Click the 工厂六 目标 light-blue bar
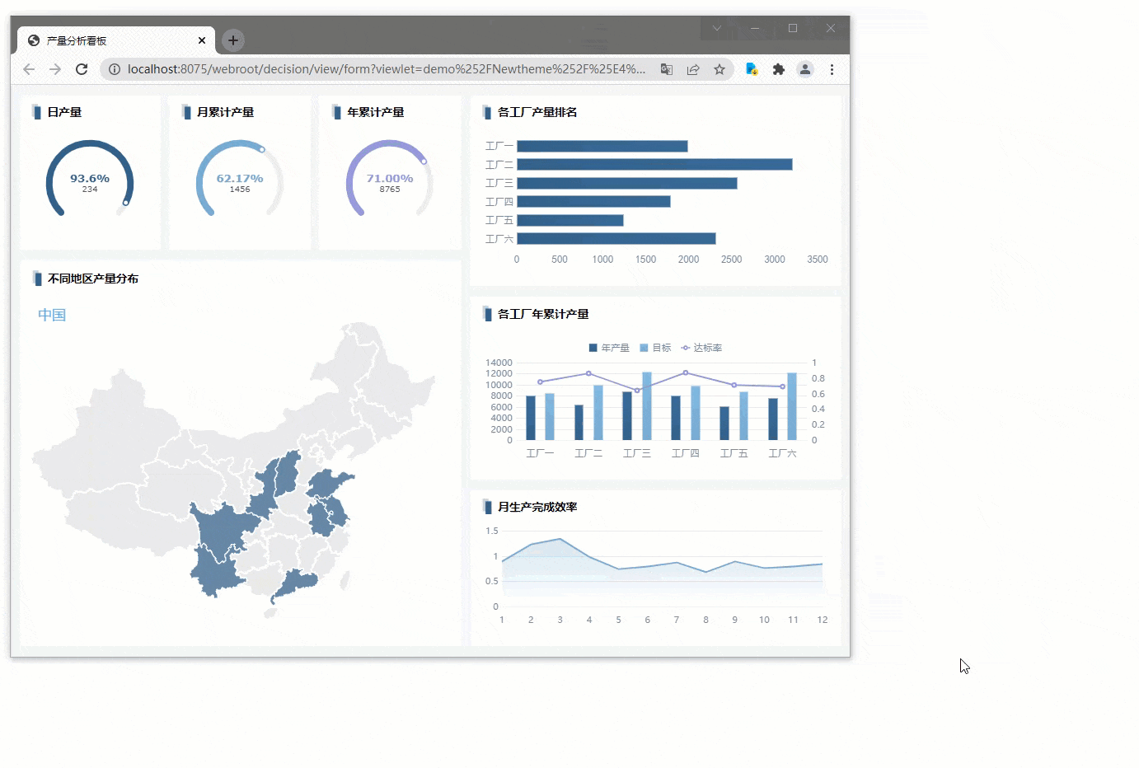The height and width of the screenshot is (768, 1139). [x=792, y=406]
